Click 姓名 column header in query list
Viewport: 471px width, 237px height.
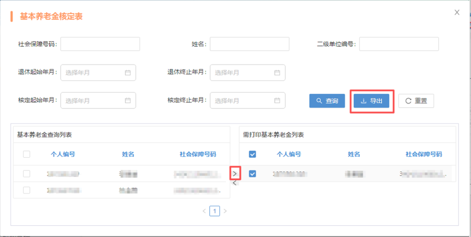pyautogui.click(x=128, y=154)
